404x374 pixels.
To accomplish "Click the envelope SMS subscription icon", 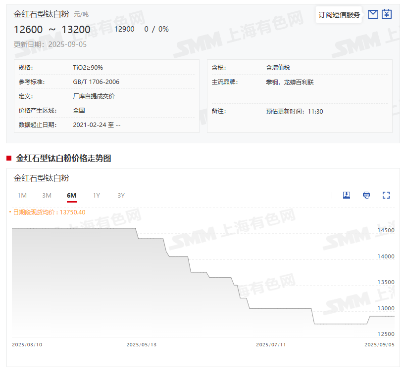I will point(373,14).
